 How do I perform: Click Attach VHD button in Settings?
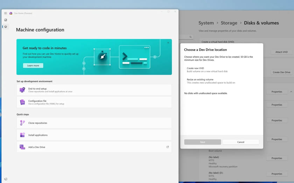(281, 52)
